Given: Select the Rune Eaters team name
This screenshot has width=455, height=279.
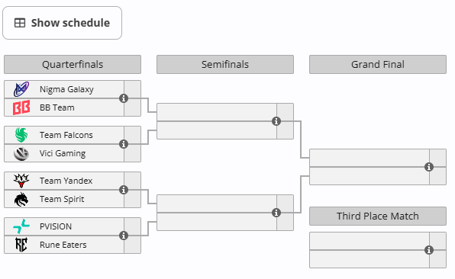Looking at the screenshot, I should (63, 245).
